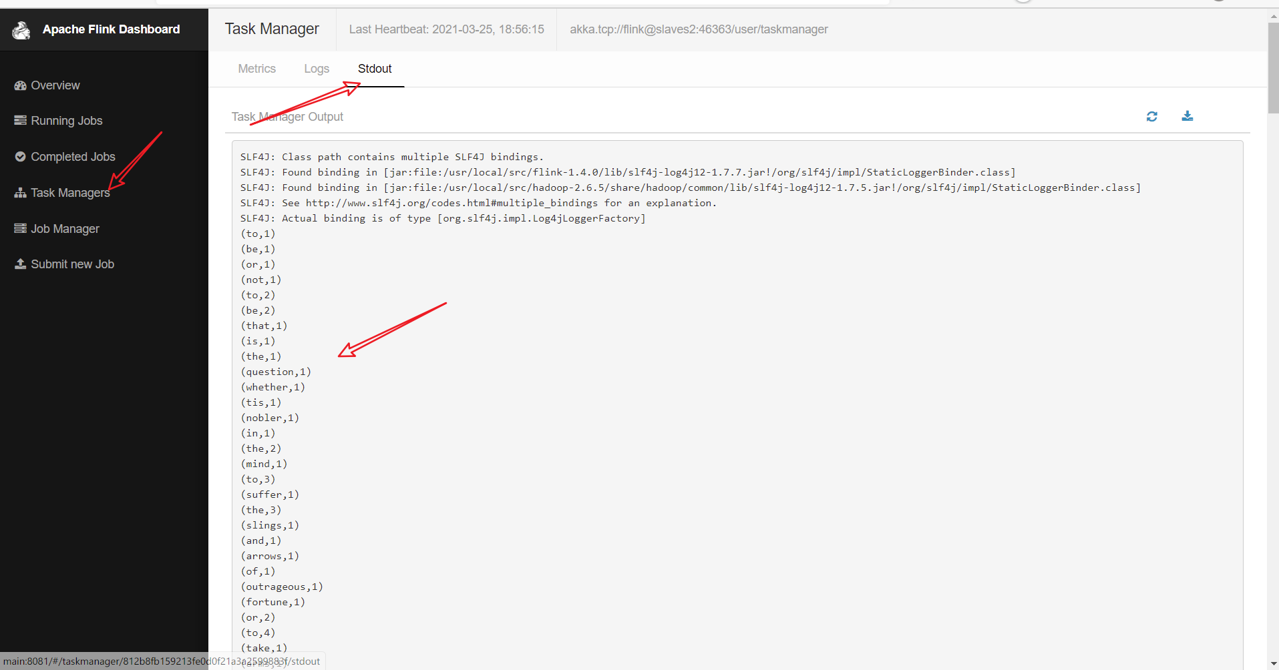Click the Completed Jobs checkmark icon

point(21,157)
